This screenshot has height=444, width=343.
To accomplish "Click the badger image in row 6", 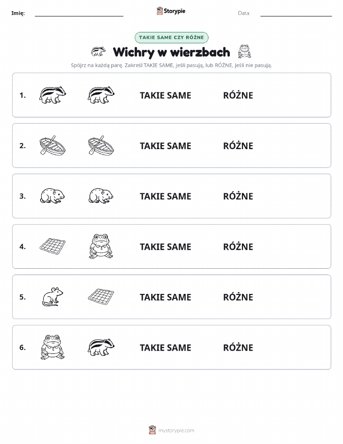I will (101, 347).
